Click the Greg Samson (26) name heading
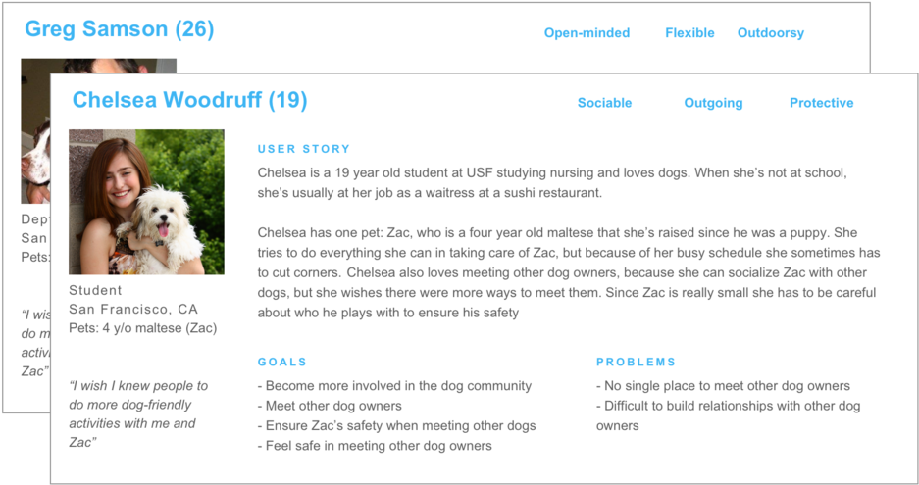This screenshot has width=919, height=485. point(119,29)
